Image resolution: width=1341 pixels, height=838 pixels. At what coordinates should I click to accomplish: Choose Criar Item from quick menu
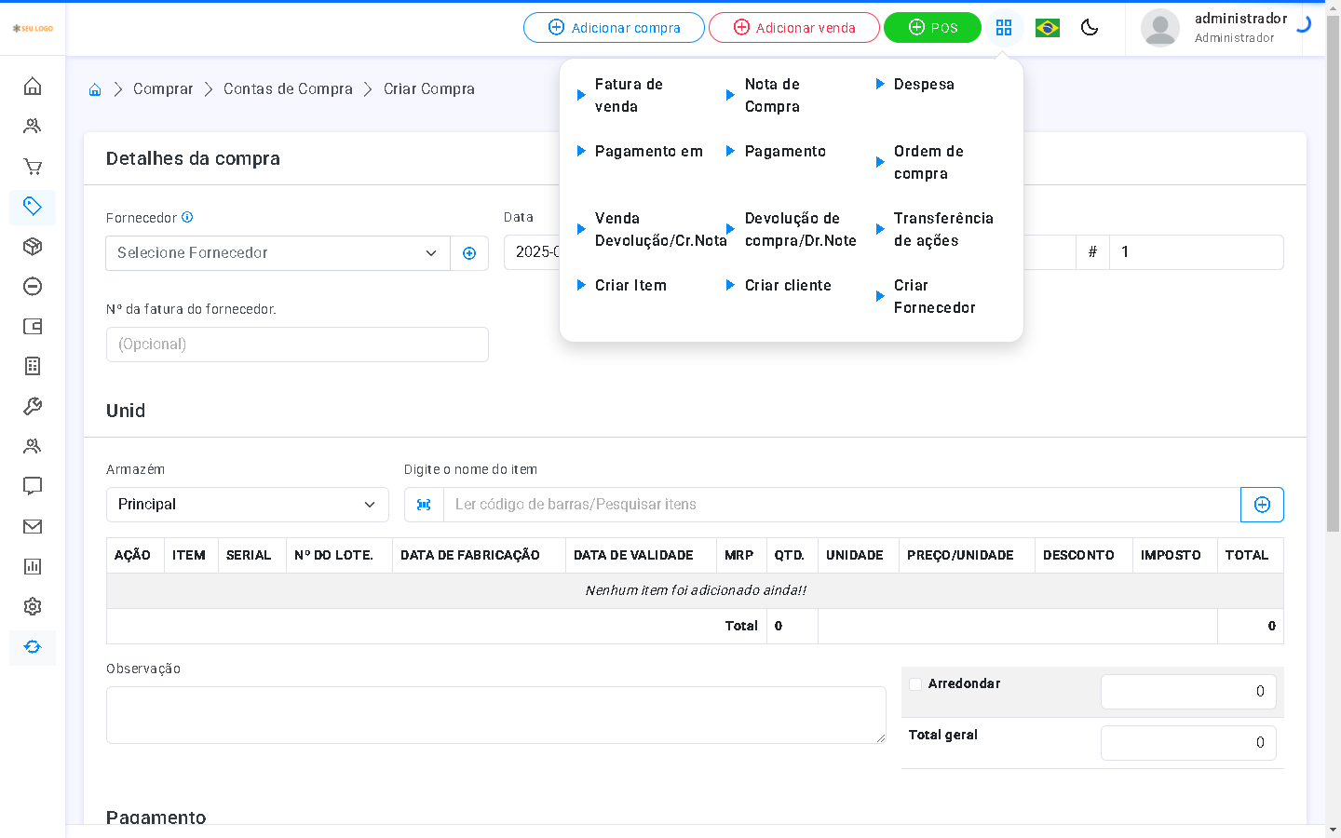point(630,286)
